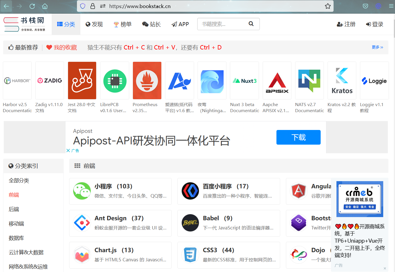Click the crmeb 开源商城系统 ad image
The height and width of the screenshot is (272, 395).
(x=360, y=199)
